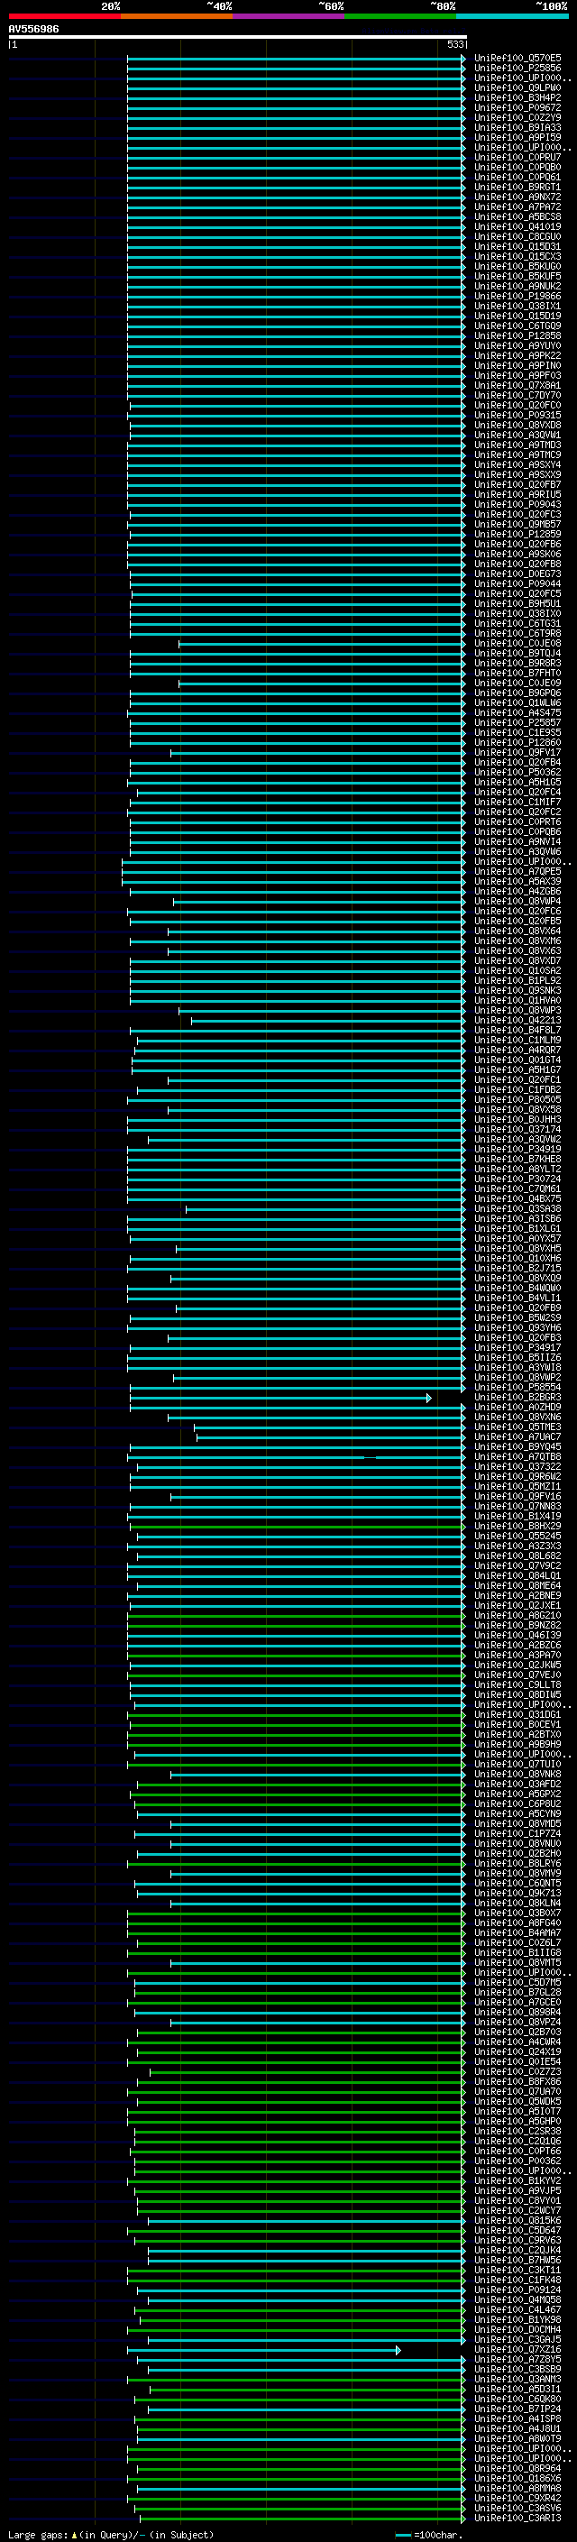
Task: Select hit label UniRef100_A4J8U1
Action: click(517, 2428)
